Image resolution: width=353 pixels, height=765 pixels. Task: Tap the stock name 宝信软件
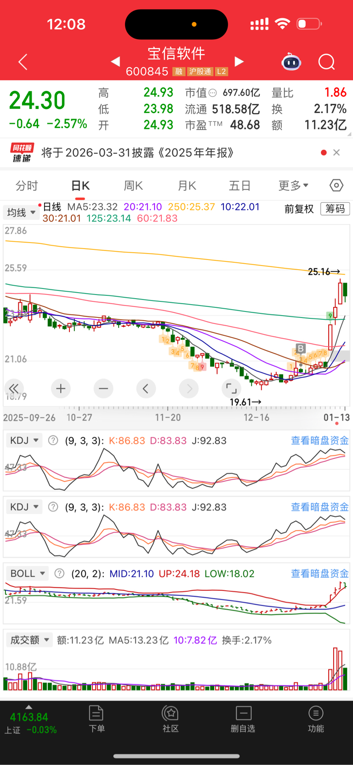coord(176,53)
